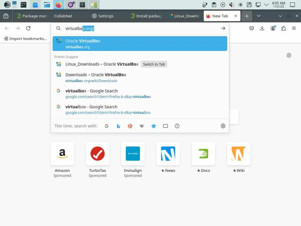Reload the current page
The image size is (301, 226).
(x=28, y=29)
